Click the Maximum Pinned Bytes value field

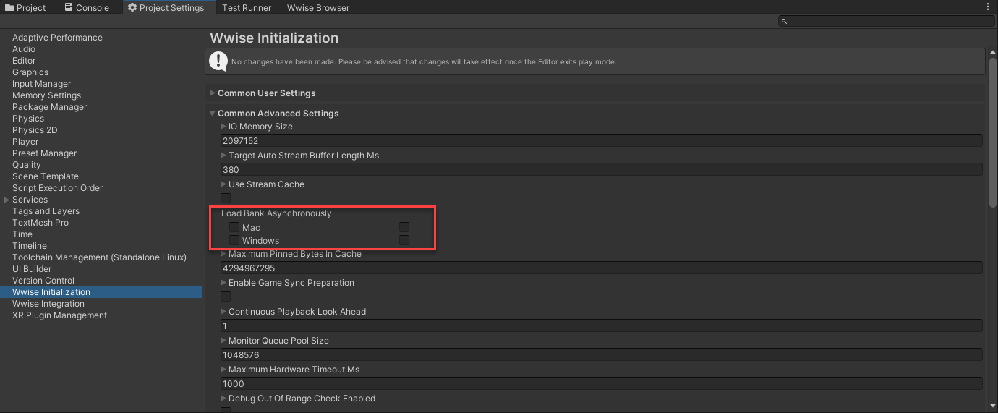point(602,268)
